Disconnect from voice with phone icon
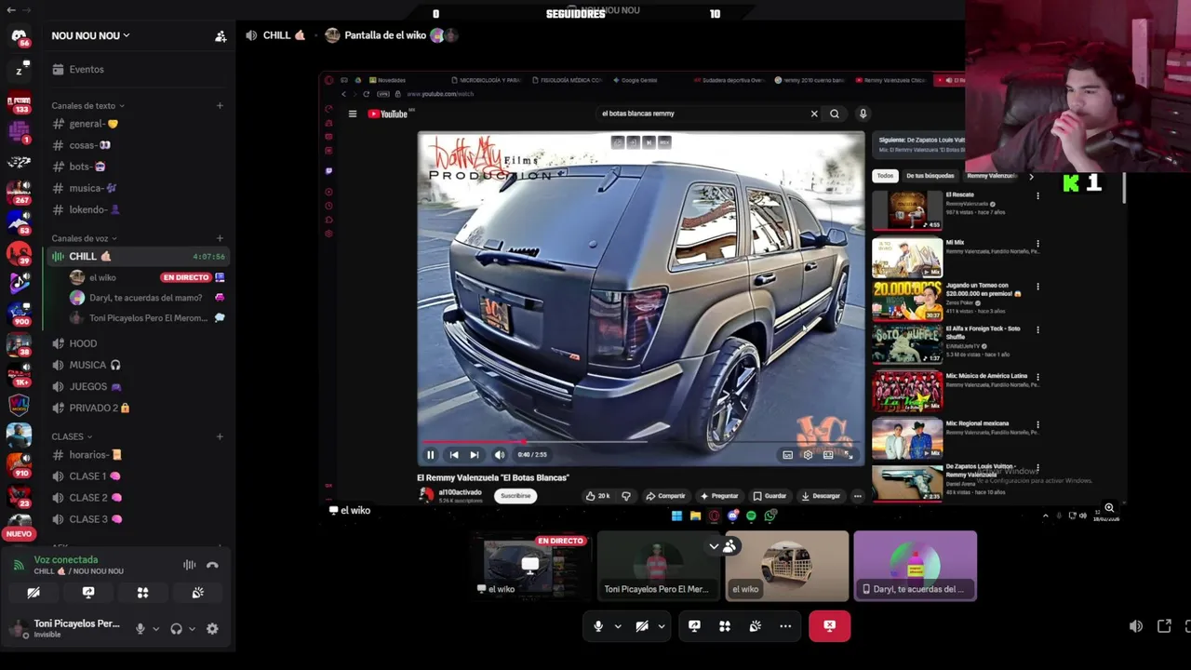Image resolution: width=1191 pixels, height=670 pixels. pyautogui.click(x=212, y=565)
